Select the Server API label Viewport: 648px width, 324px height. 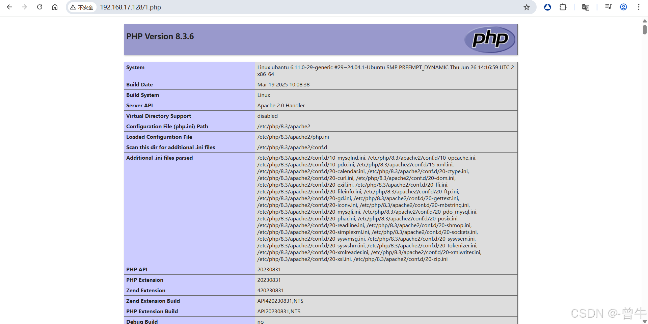[x=139, y=106]
